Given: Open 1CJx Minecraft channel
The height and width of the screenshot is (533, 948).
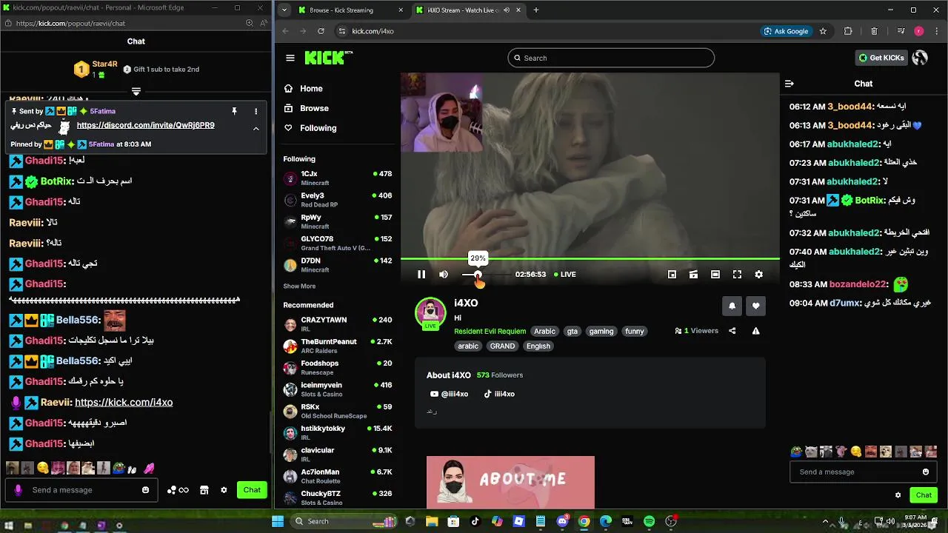Looking at the screenshot, I should point(338,178).
